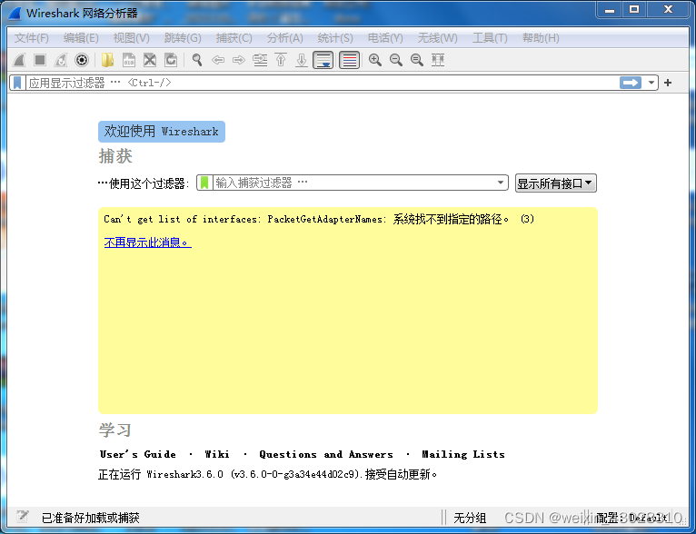Add display filter button plus icon
This screenshot has height=534, width=696.
668,83
